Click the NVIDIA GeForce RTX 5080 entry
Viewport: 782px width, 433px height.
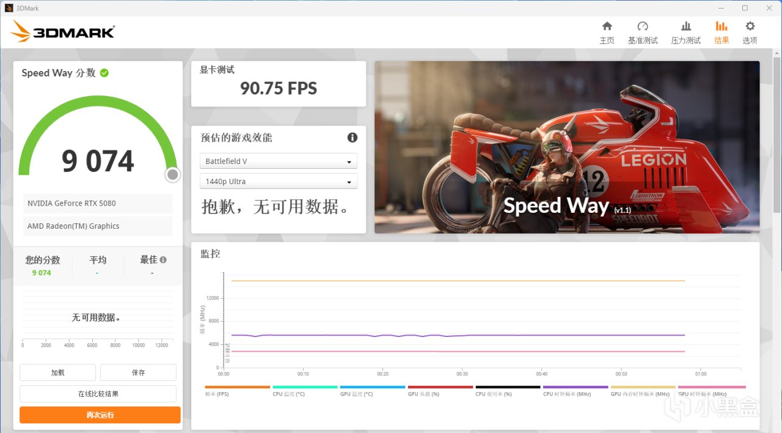coord(98,204)
